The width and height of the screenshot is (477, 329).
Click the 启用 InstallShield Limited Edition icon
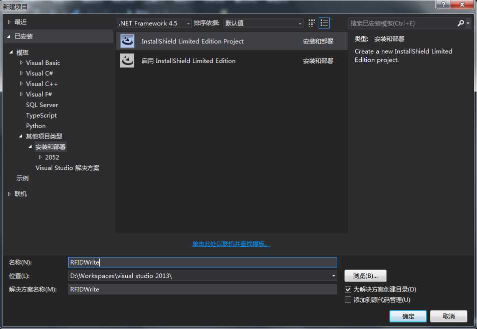[127, 60]
